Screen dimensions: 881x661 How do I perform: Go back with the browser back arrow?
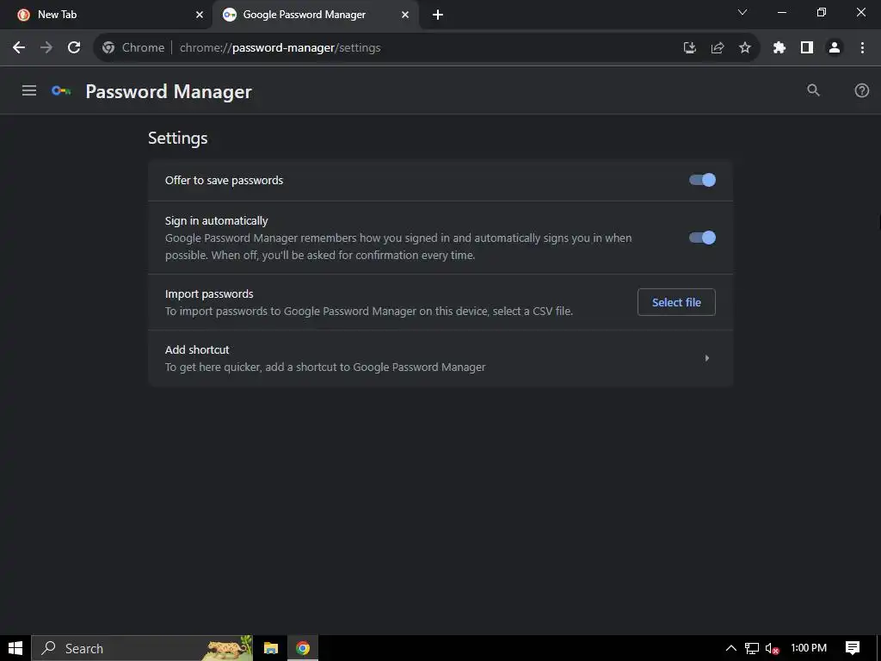pos(19,48)
